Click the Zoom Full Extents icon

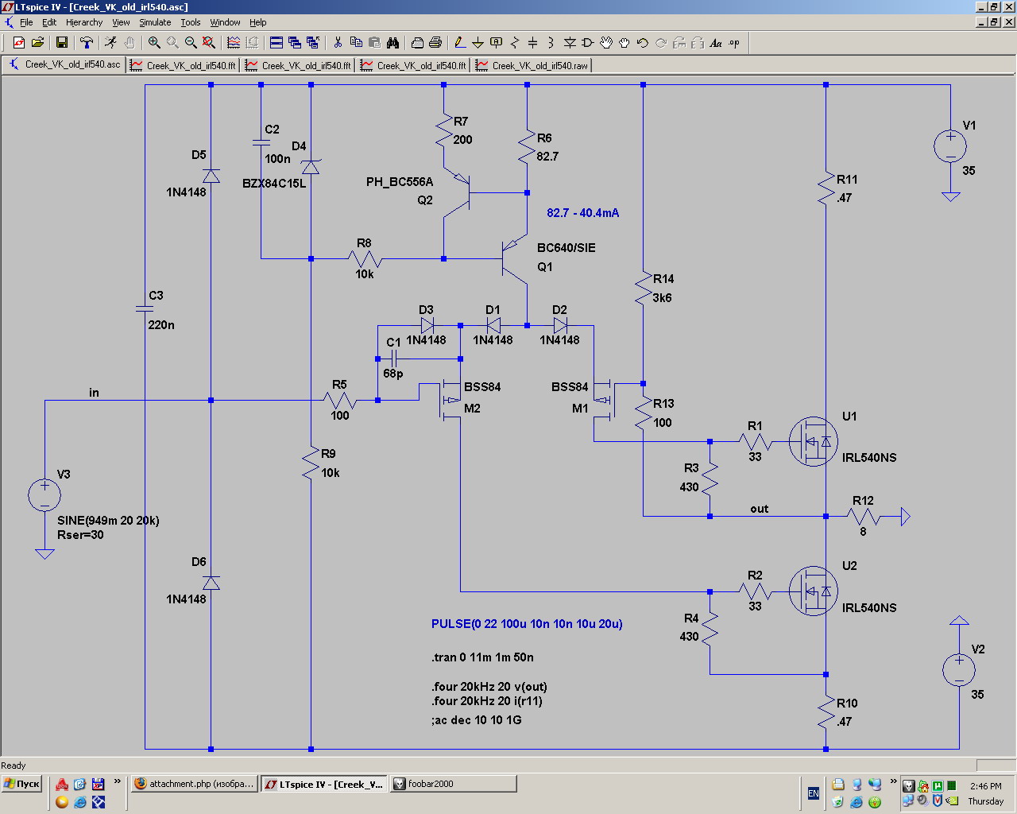click(x=209, y=43)
